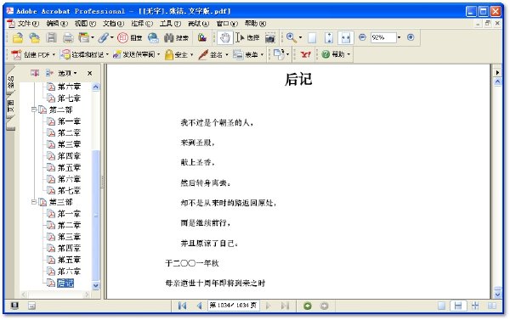Collapse the 第三部 bookmark node
This screenshot has height=320, width=510.
pos(34,202)
